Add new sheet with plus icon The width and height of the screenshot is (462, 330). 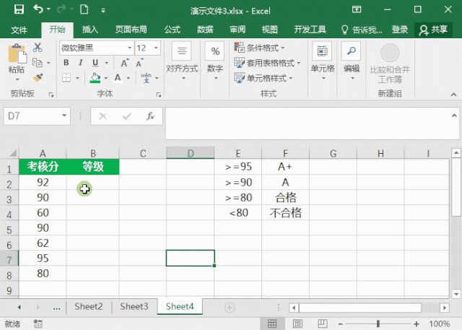tap(230, 308)
